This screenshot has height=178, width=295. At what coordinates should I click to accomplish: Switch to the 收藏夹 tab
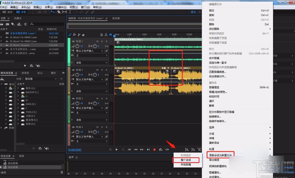[x=18, y=18]
